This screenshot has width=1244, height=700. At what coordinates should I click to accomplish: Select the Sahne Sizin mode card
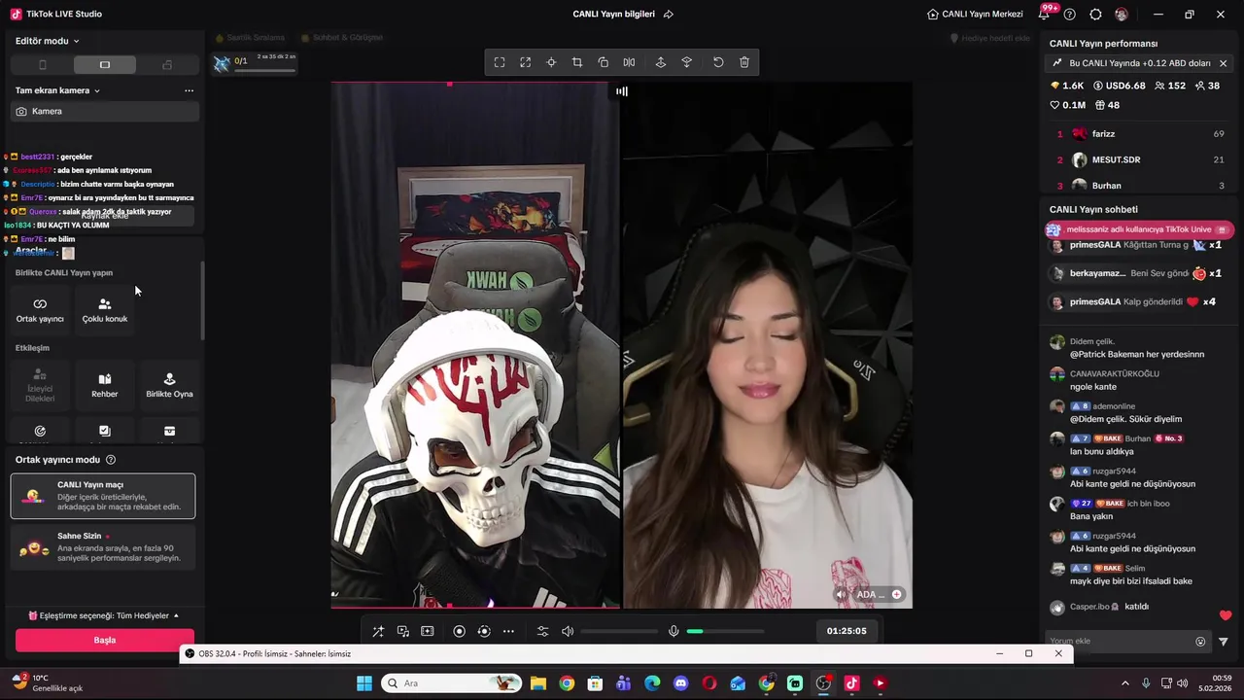click(103, 547)
